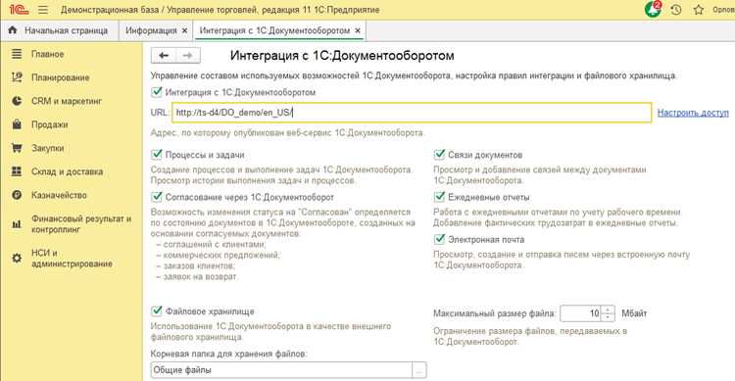Open folder picker for Корневая папка field
Viewport: 735px width, 381px height.
click(419, 370)
